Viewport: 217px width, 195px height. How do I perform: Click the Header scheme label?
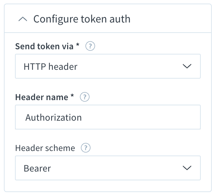tap(45, 148)
